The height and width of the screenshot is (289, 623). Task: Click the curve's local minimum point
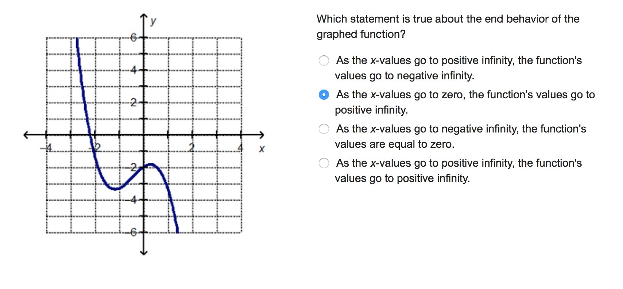click(x=115, y=189)
